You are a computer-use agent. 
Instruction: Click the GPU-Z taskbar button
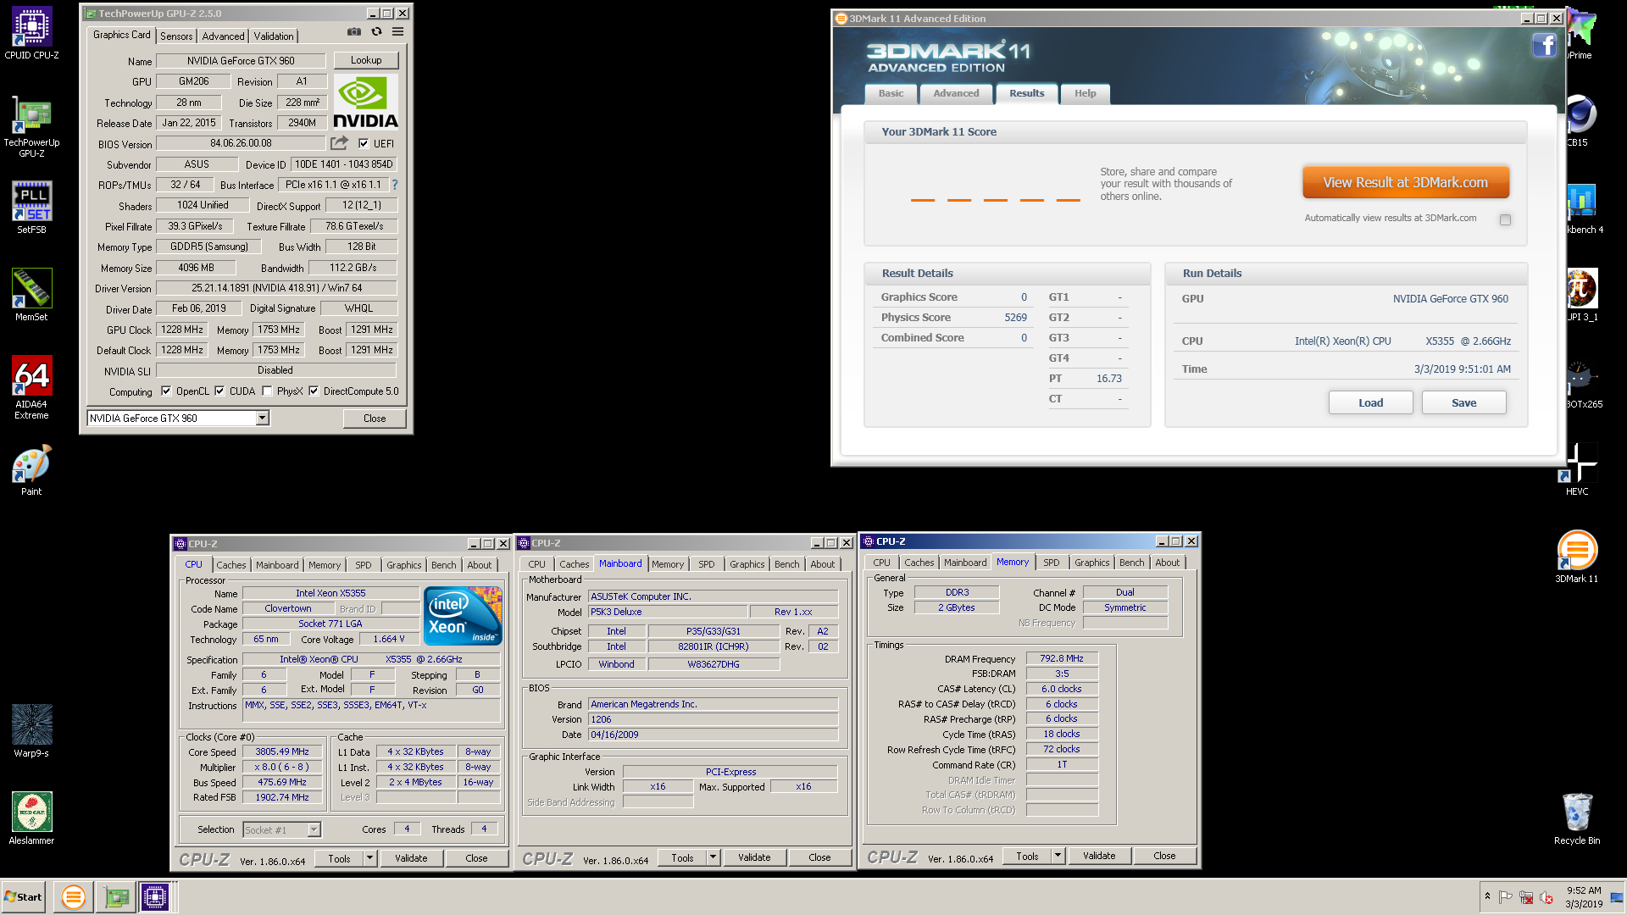[x=116, y=896]
